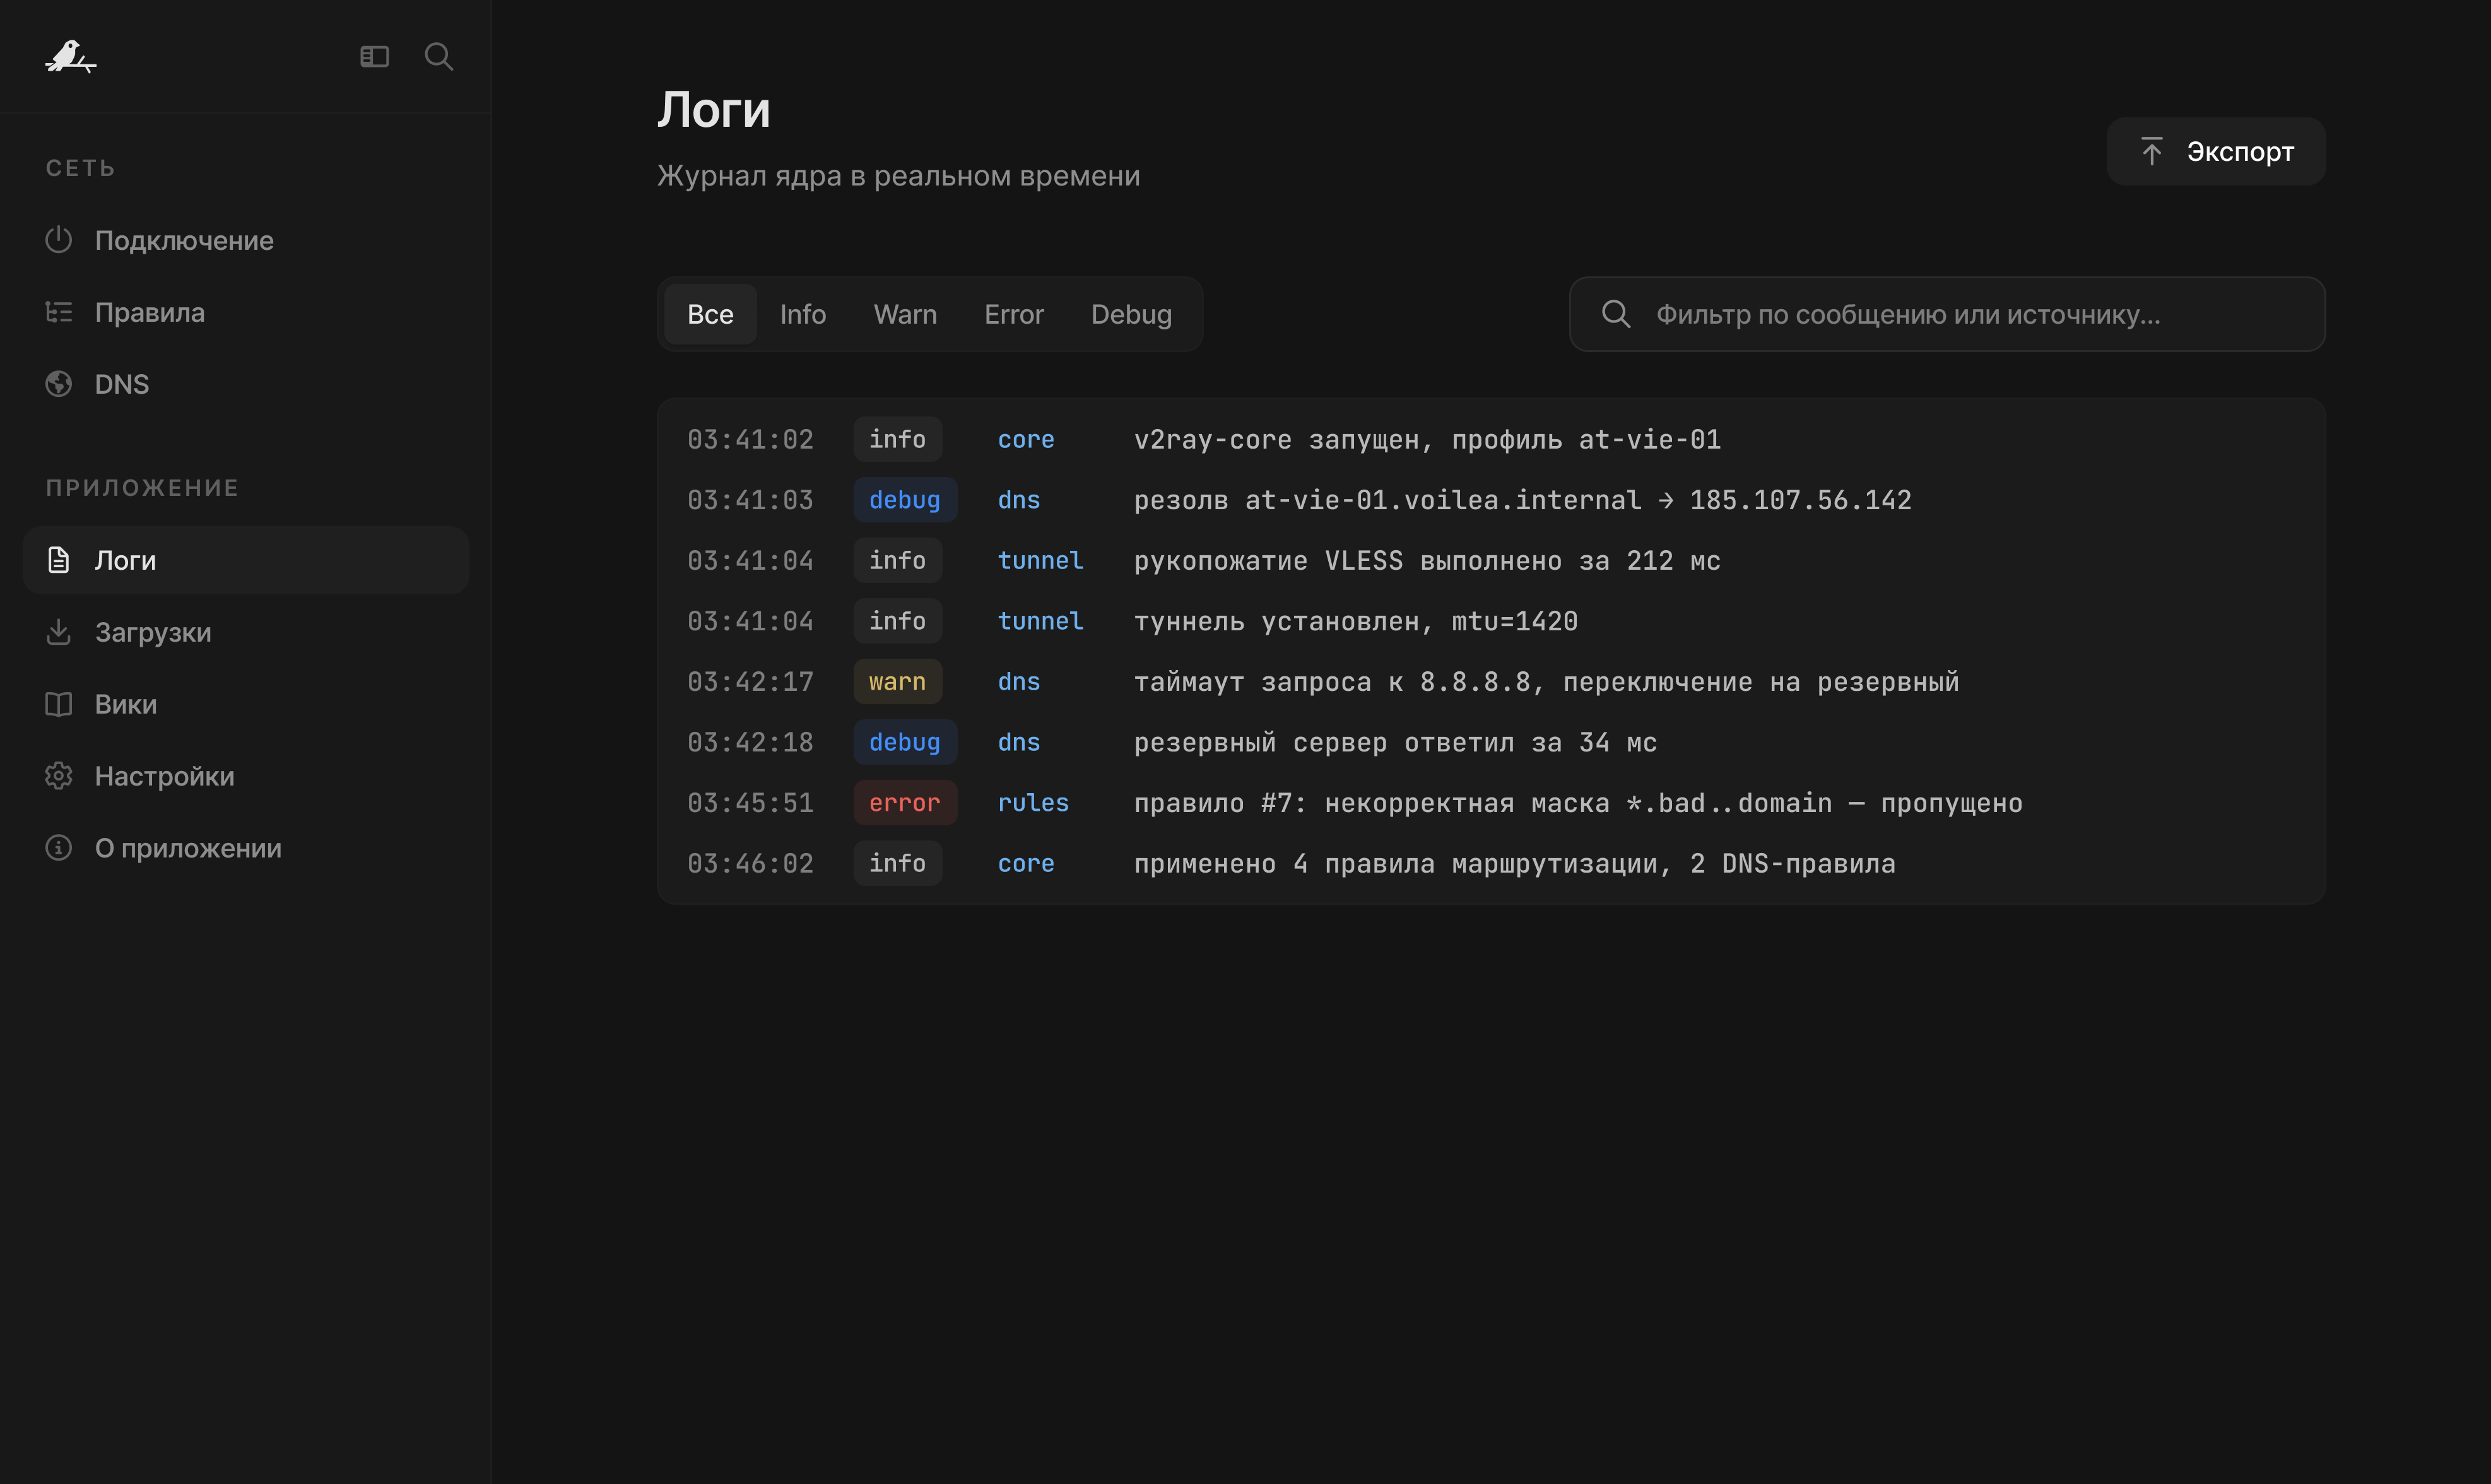Select the Все log filter tab
Screen dimensions: 2491x1484
click(710, 314)
